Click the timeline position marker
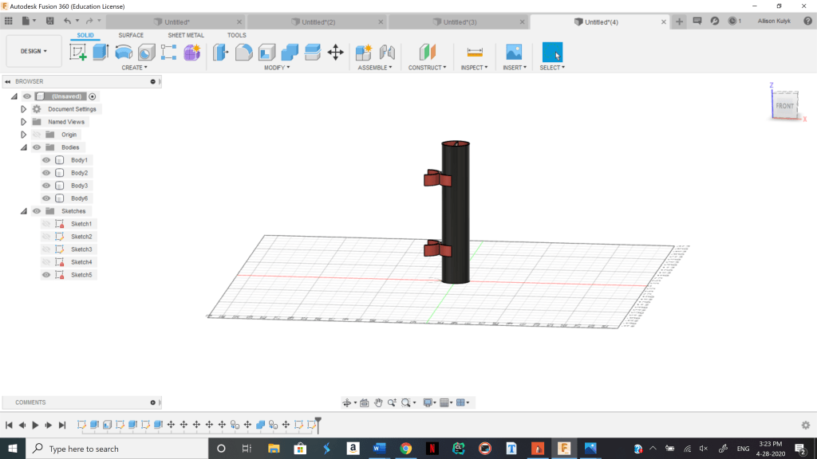 [318, 420]
